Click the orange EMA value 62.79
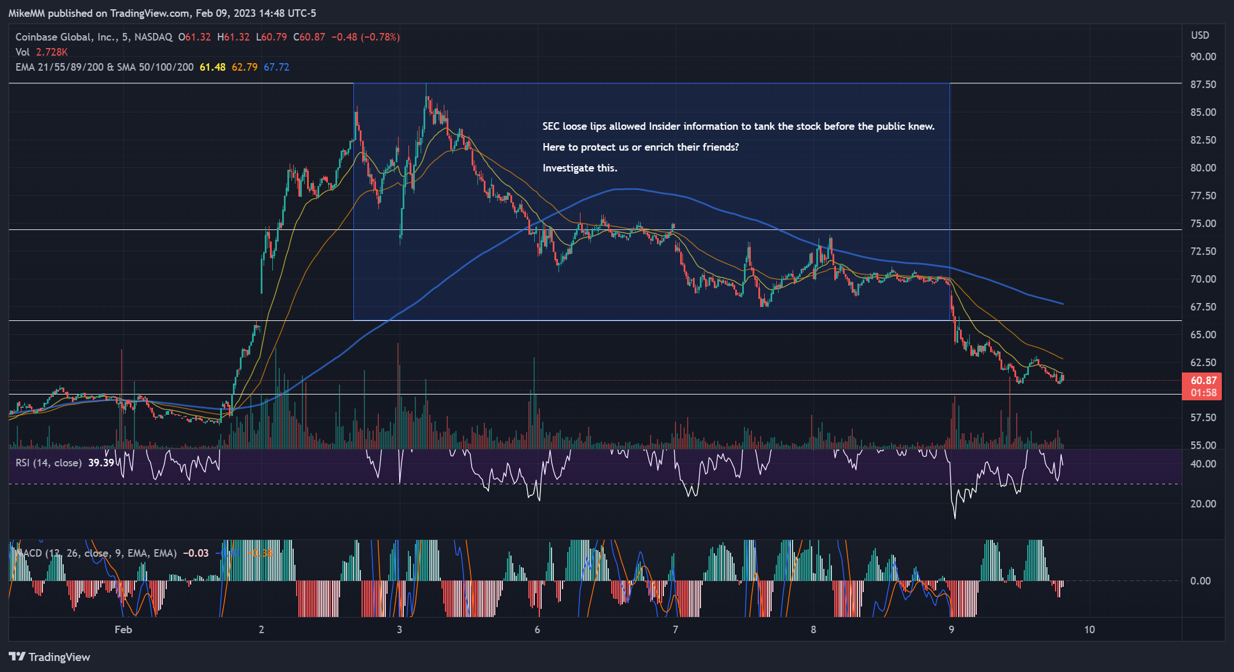This screenshot has height=672, width=1234. pyautogui.click(x=244, y=67)
